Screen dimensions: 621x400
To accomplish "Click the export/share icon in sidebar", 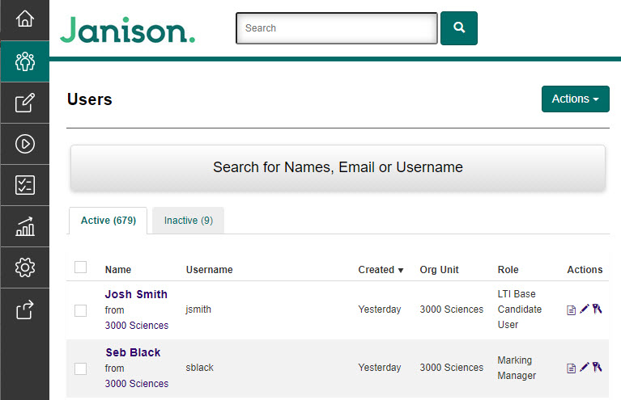I will click(x=24, y=309).
